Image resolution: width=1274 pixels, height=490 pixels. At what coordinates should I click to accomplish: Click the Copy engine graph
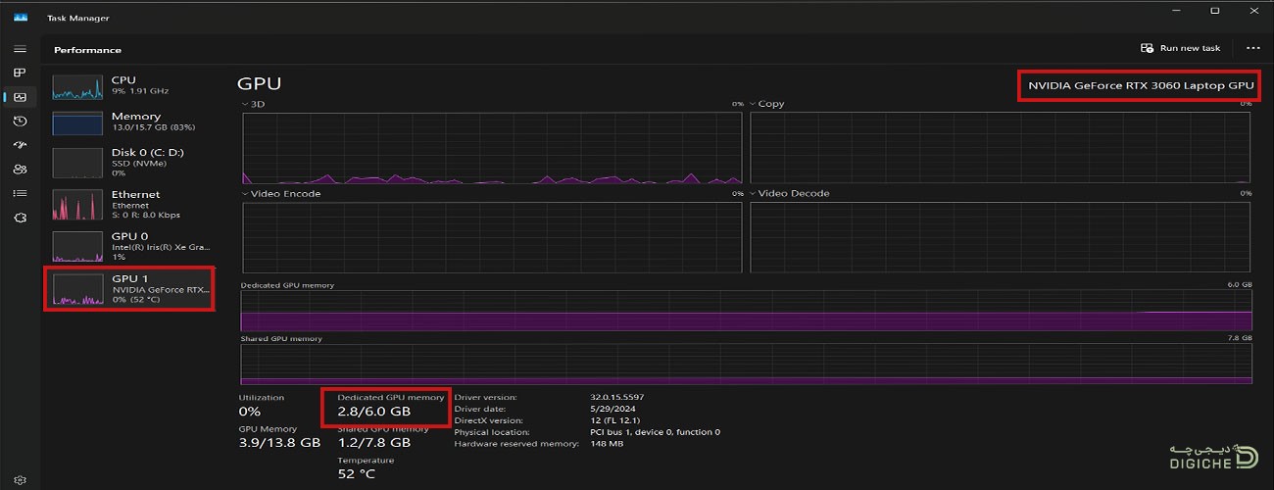coord(1001,147)
